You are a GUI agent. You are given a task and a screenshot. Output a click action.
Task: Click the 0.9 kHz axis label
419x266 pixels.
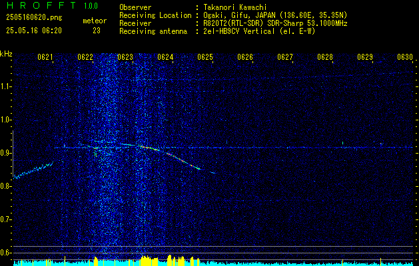[5, 153]
